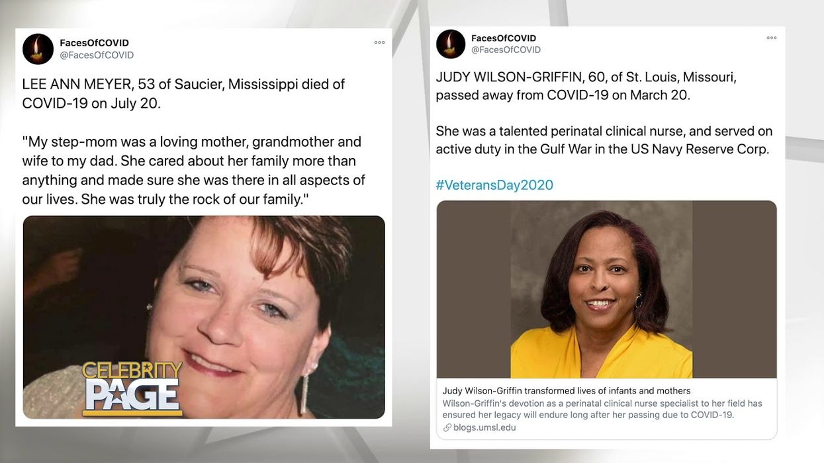Image resolution: width=824 pixels, height=463 pixels.
Task: Click the perinatal clinical nurse sentence
Action: [x=604, y=140]
